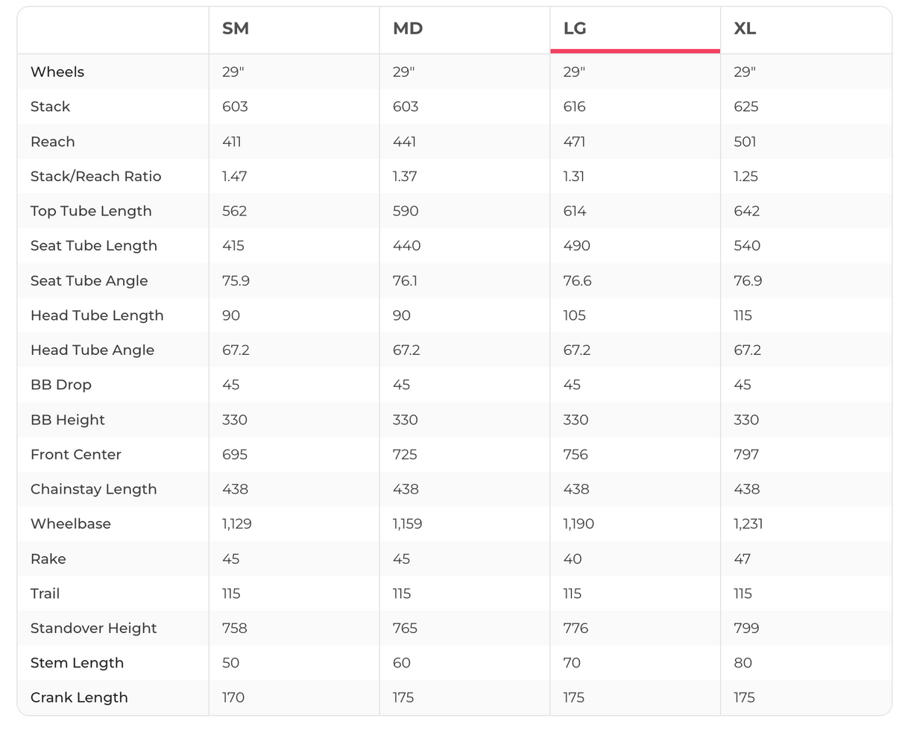This screenshot has height=730, width=905.
Task: Click the MD Stem Length value 60
Action: click(401, 663)
